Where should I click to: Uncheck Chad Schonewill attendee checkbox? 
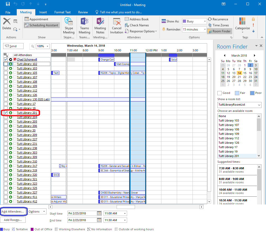pyautogui.click(x=6, y=59)
